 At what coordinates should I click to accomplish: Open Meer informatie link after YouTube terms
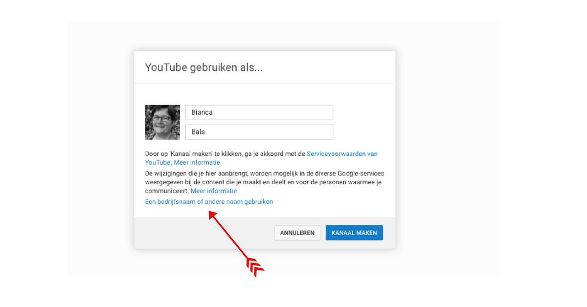tap(197, 162)
